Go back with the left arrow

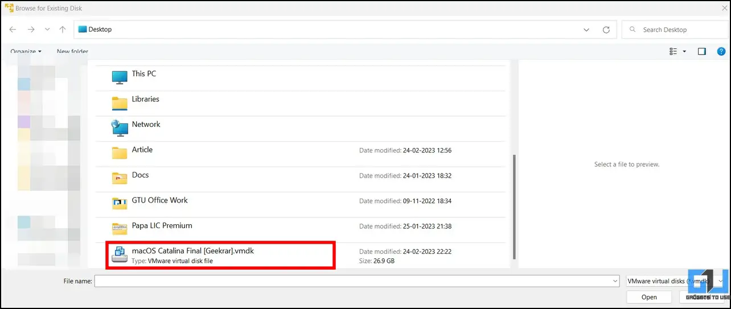(13, 30)
